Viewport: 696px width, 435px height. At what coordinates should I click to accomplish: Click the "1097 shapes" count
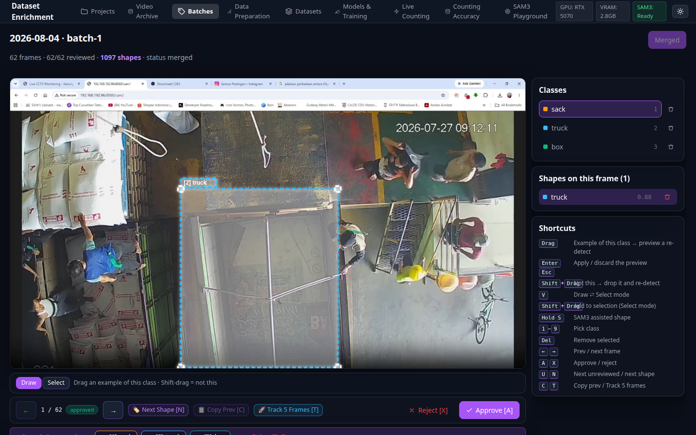tap(121, 58)
